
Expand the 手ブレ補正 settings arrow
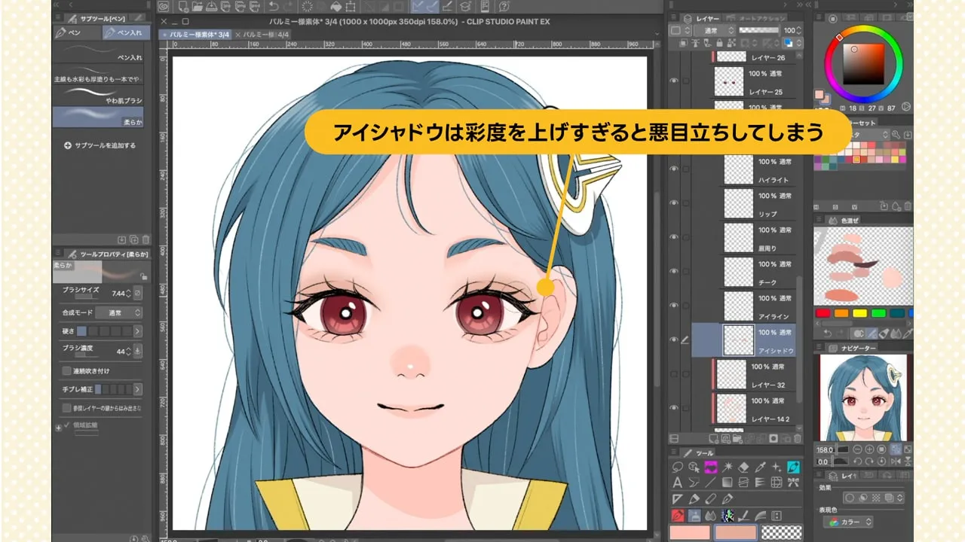138,389
